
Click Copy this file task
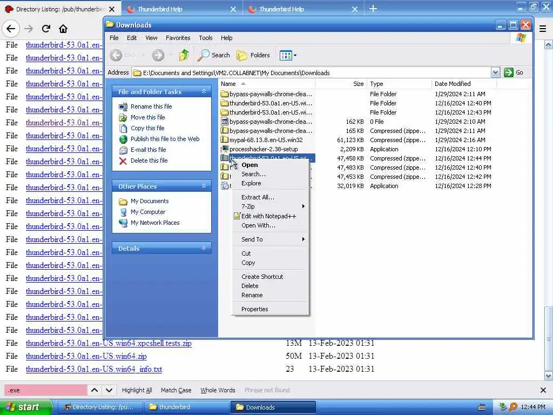[x=147, y=128]
